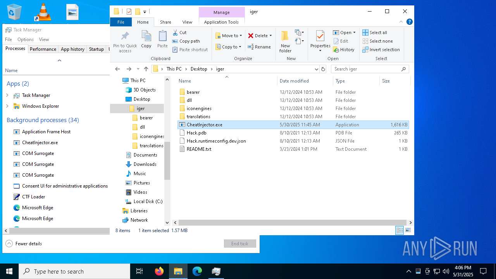Click the Search iger input field

click(366, 69)
